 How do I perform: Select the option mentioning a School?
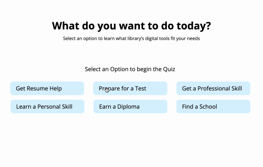(x=213, y=107)
